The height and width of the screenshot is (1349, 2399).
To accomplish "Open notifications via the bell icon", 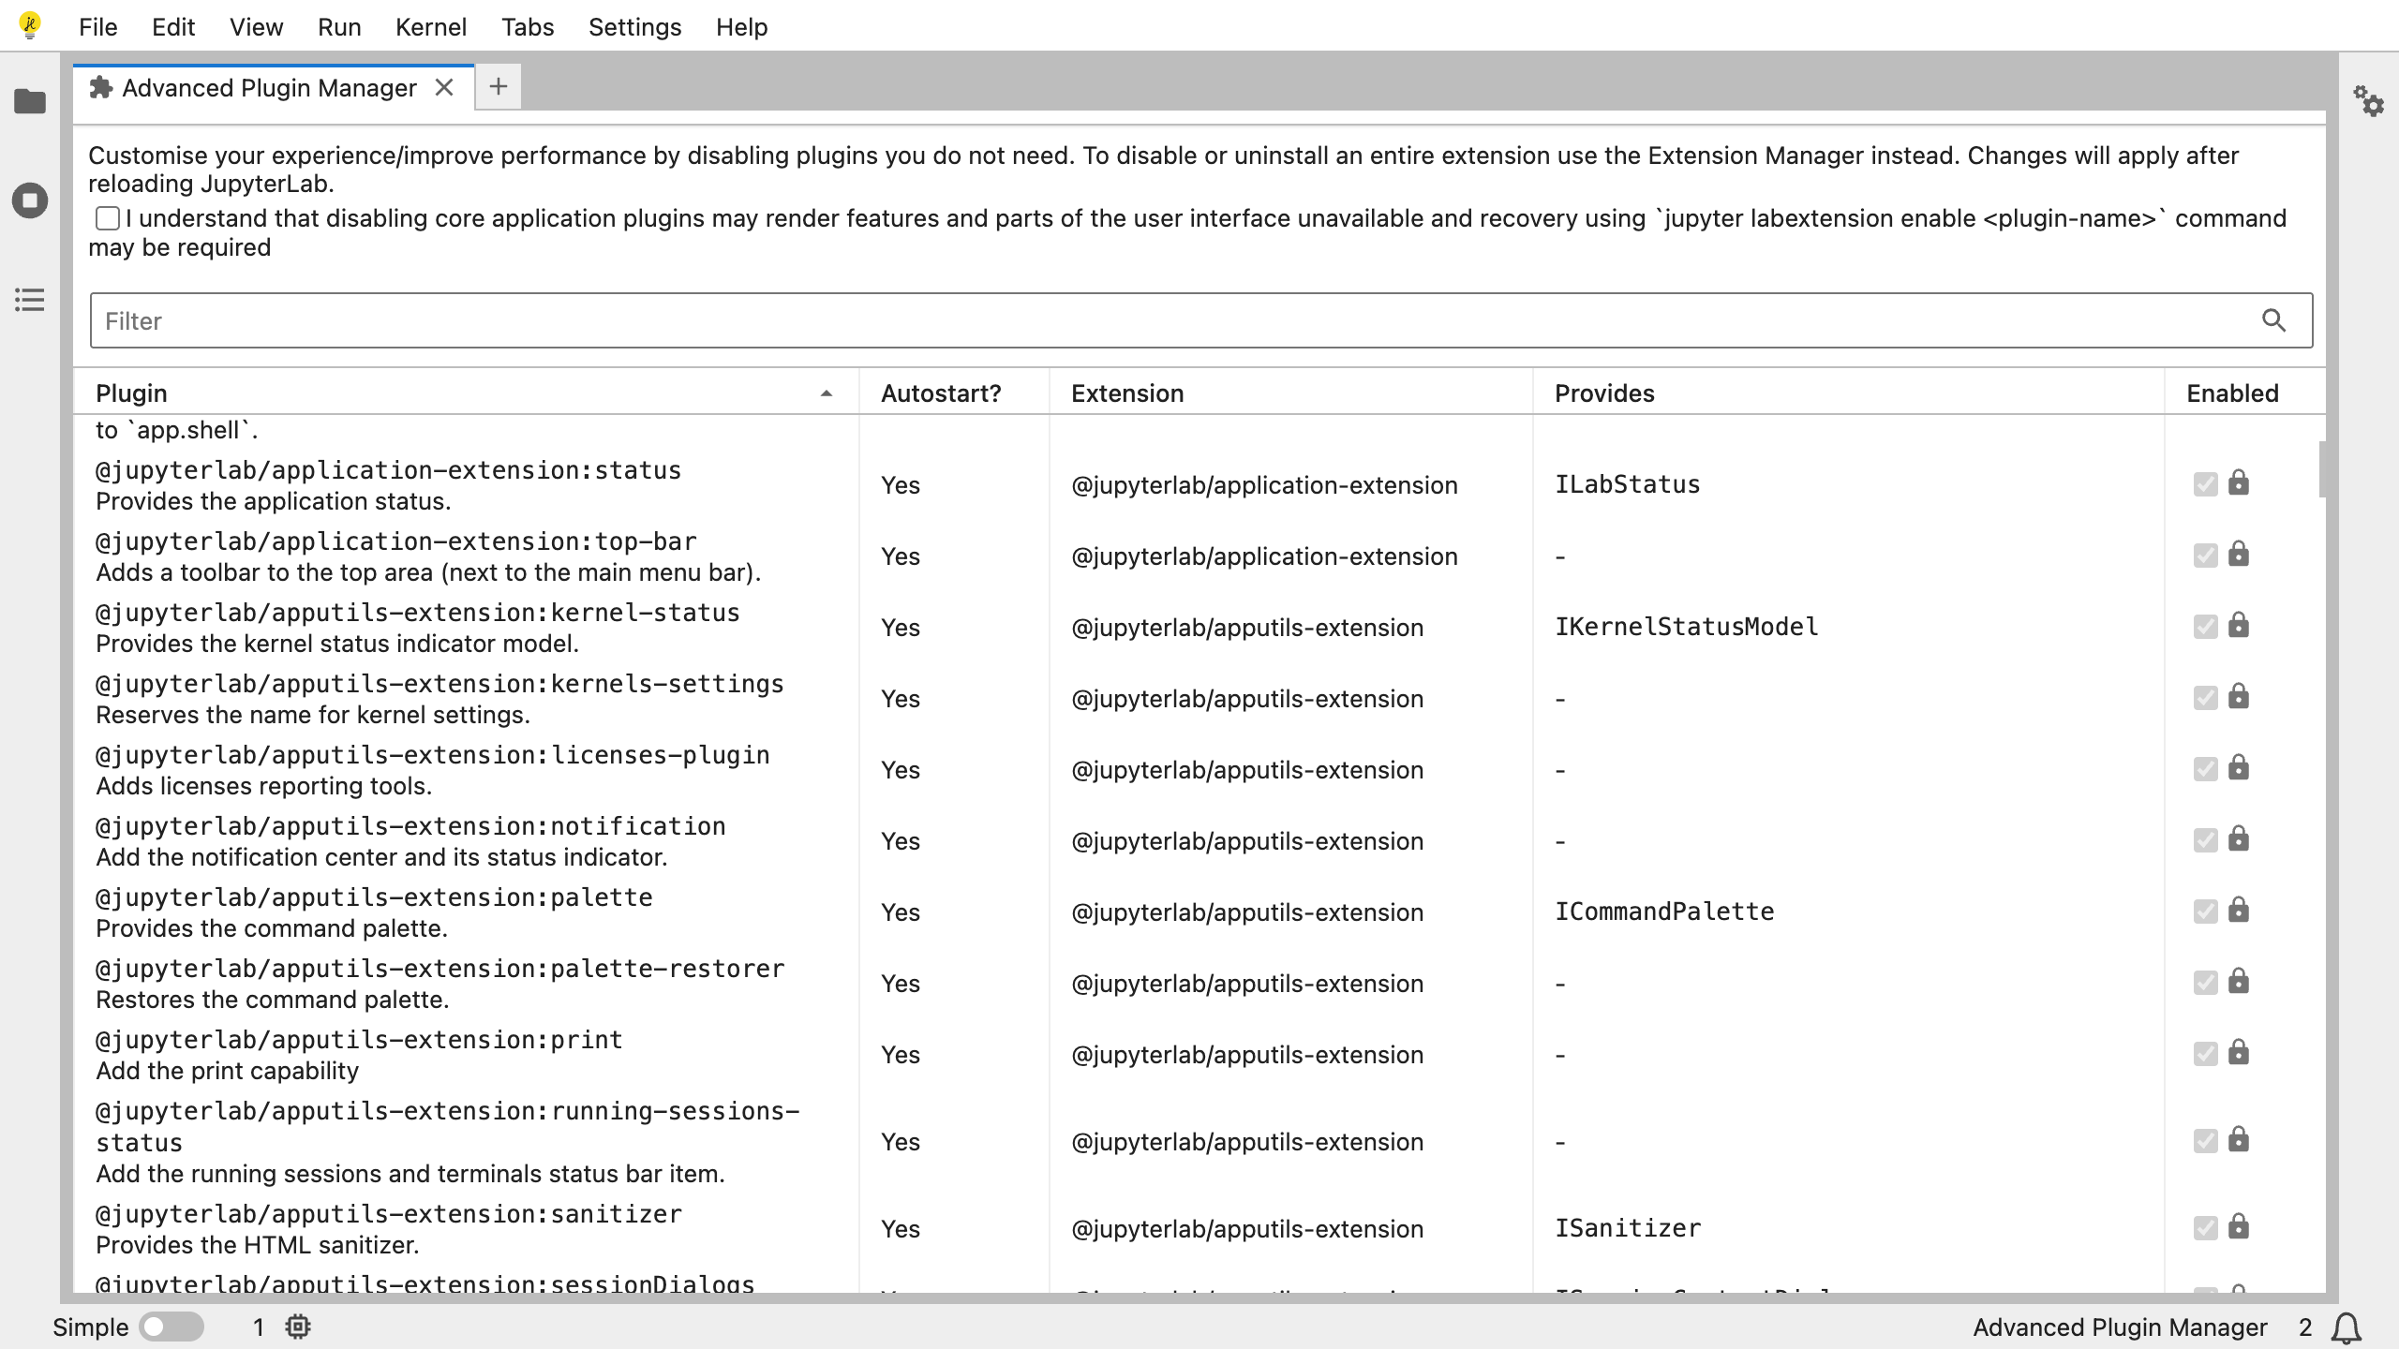I will pyautogui.click(x=2347, y=1327).
